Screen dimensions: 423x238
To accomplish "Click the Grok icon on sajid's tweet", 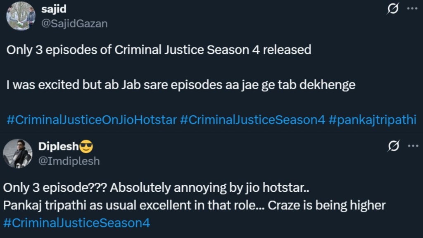I will click(x=394, y=9).
